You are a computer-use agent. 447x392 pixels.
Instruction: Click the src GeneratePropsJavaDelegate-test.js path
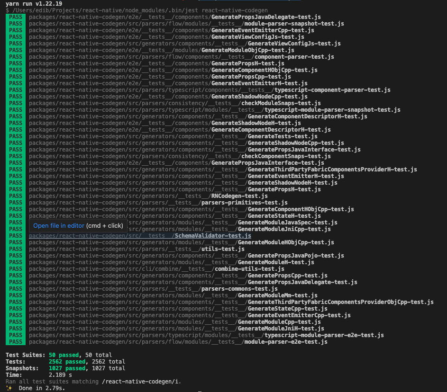click(x=193, y=282)
